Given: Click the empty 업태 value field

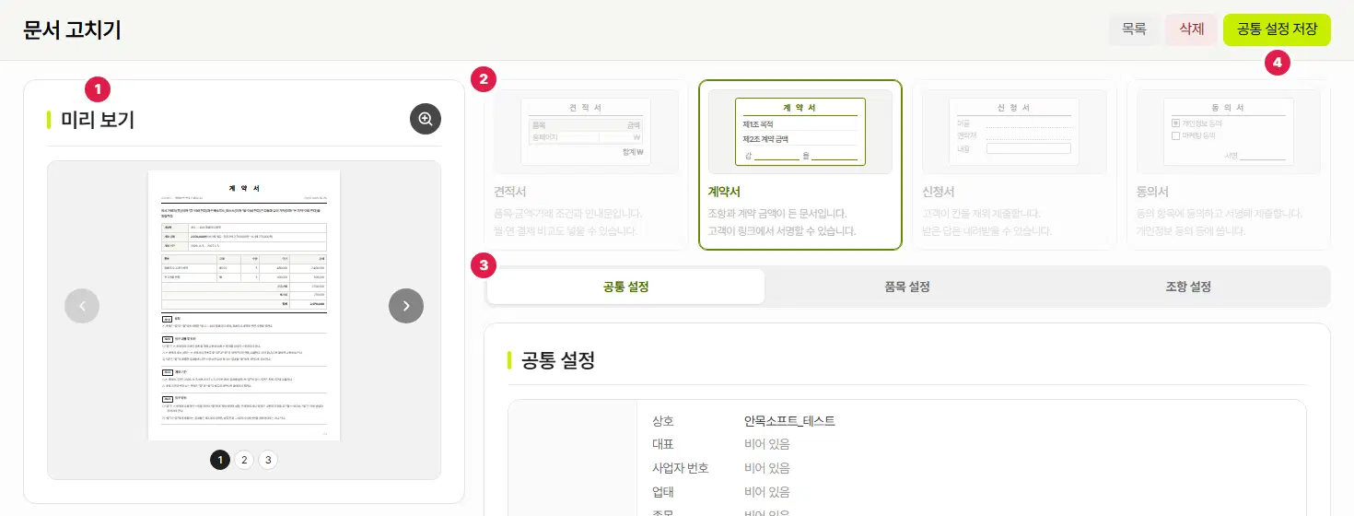Looking at the screenshot, I should pyautogui.click(x=767, y=492).
